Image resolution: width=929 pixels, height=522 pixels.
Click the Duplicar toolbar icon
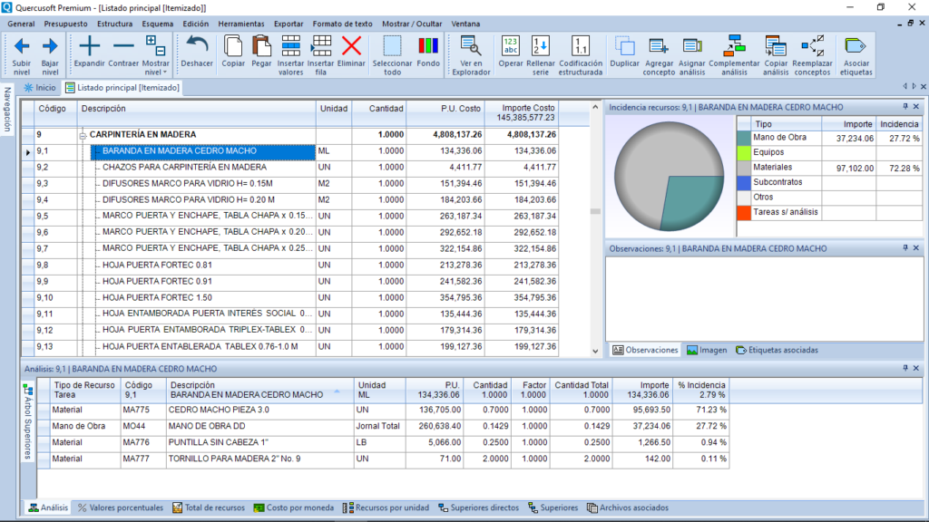[624, 46]
